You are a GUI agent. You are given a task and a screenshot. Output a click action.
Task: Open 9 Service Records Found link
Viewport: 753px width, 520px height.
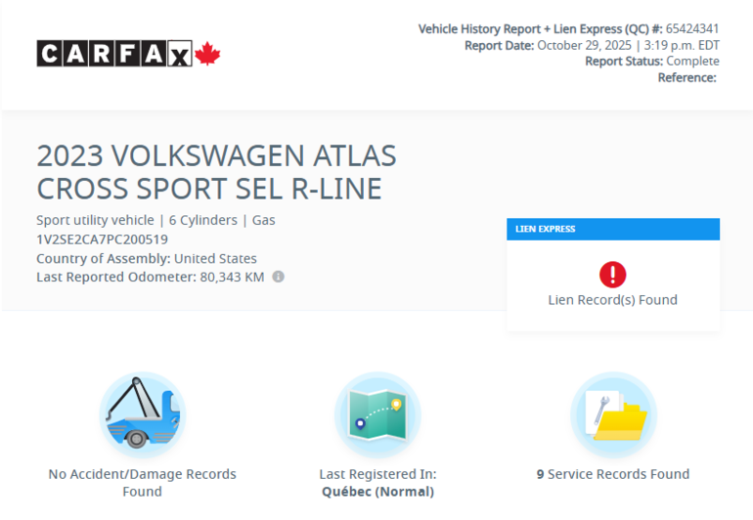(x=613, y=474)
